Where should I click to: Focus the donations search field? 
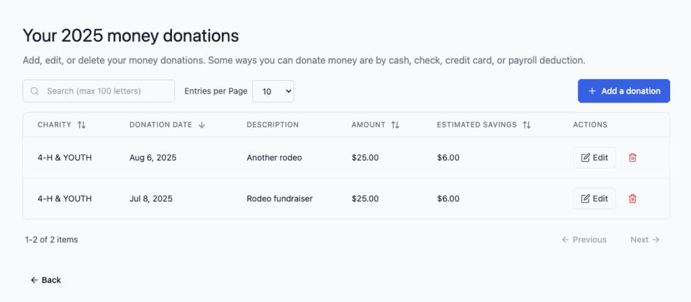pyautogui.click(x=105, y=91)
